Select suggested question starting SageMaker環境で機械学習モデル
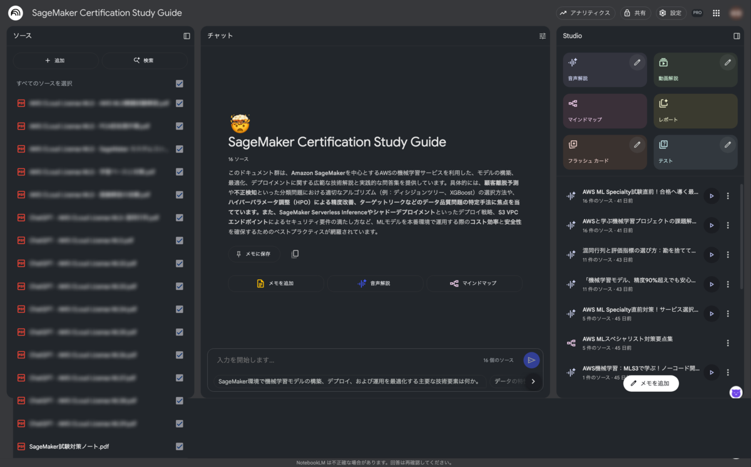The width and height of the screenshot is (751, 467). tap(349, 381)
